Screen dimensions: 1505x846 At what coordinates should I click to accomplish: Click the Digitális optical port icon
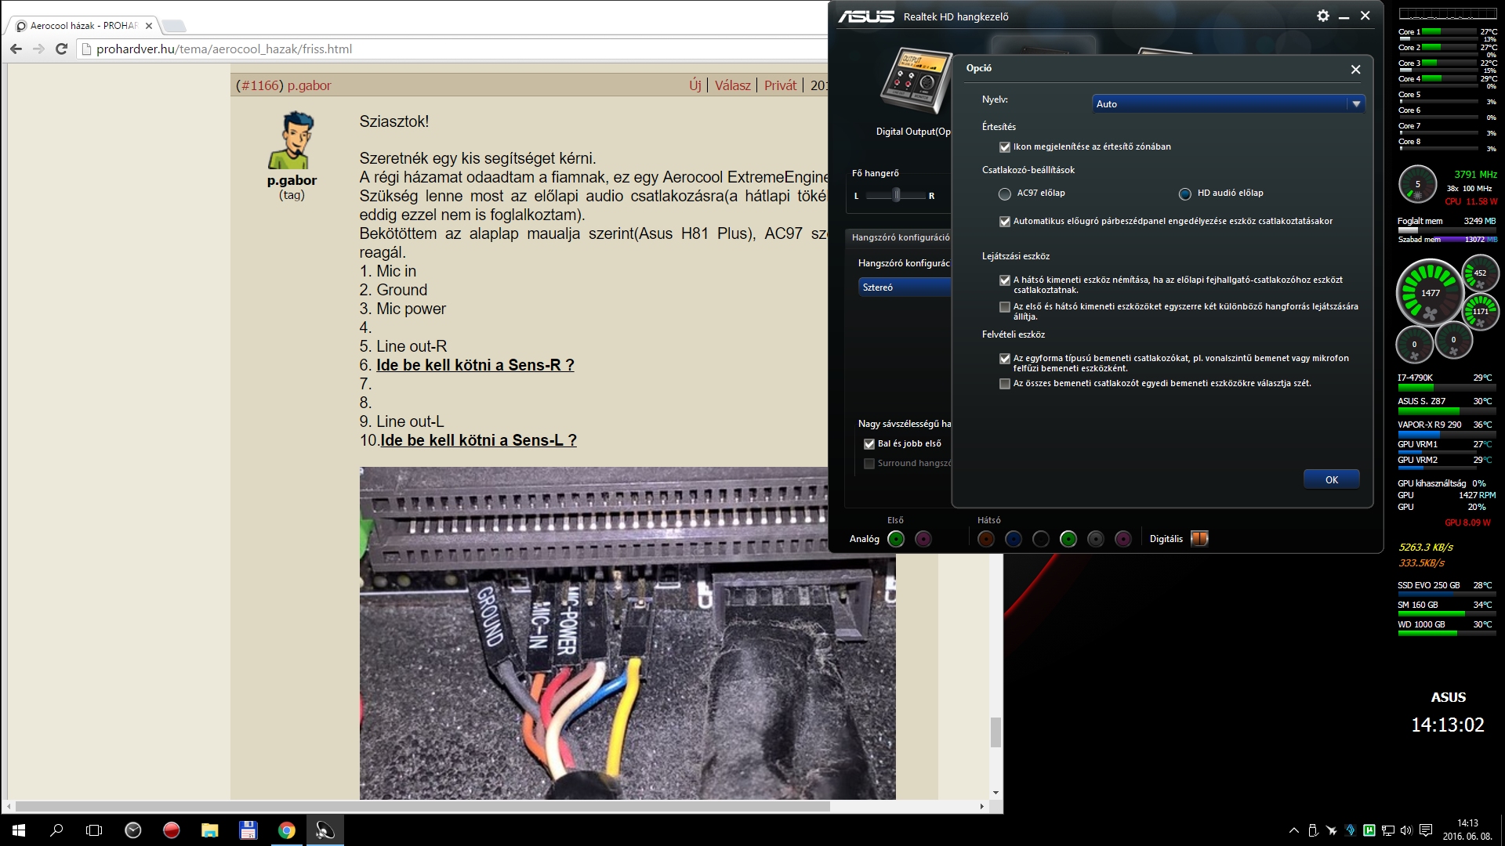1199,538
